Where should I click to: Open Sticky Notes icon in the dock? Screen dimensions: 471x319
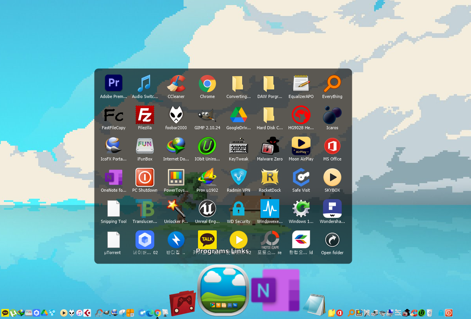pyautogui.click(x=332, y=313)
